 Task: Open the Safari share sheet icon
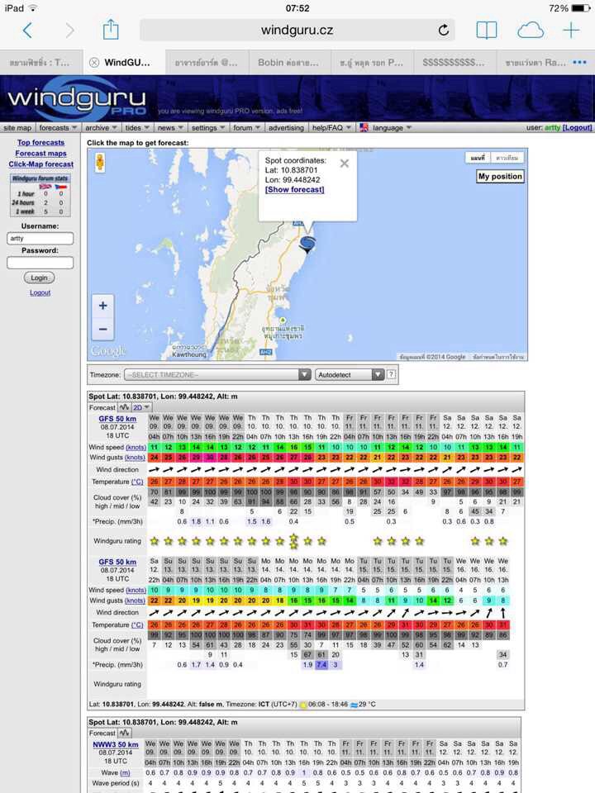(x=111, y=30)
